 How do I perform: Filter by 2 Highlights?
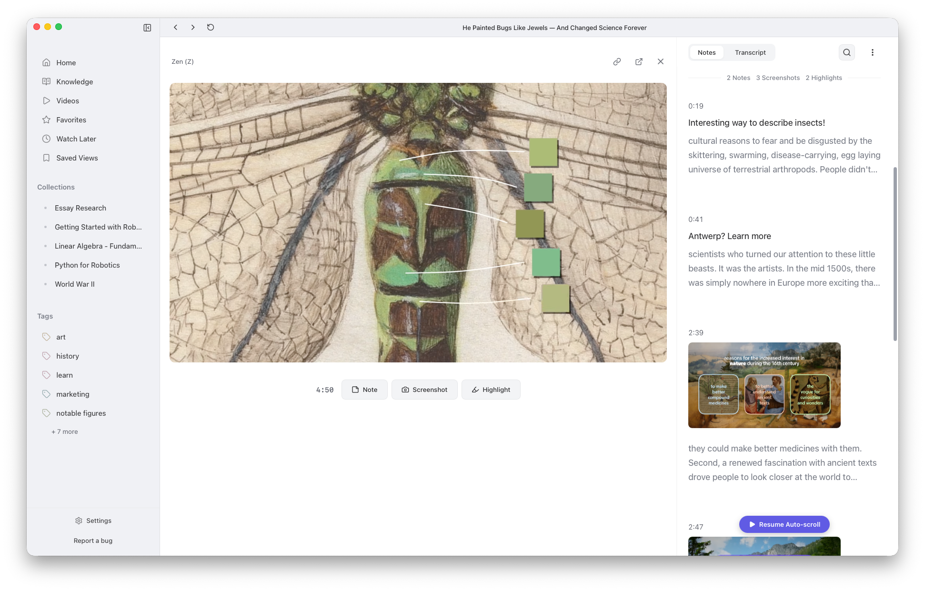pos(824,78)
